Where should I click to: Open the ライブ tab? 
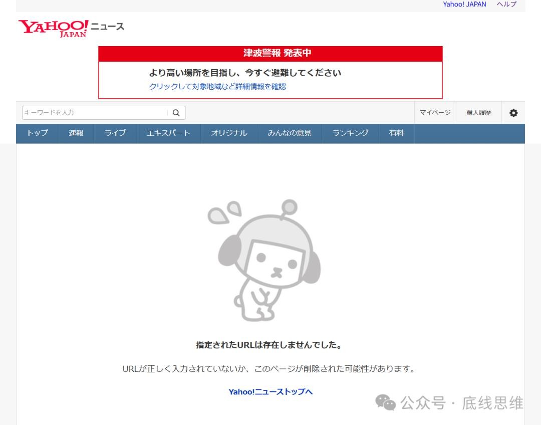coord(115,133)
